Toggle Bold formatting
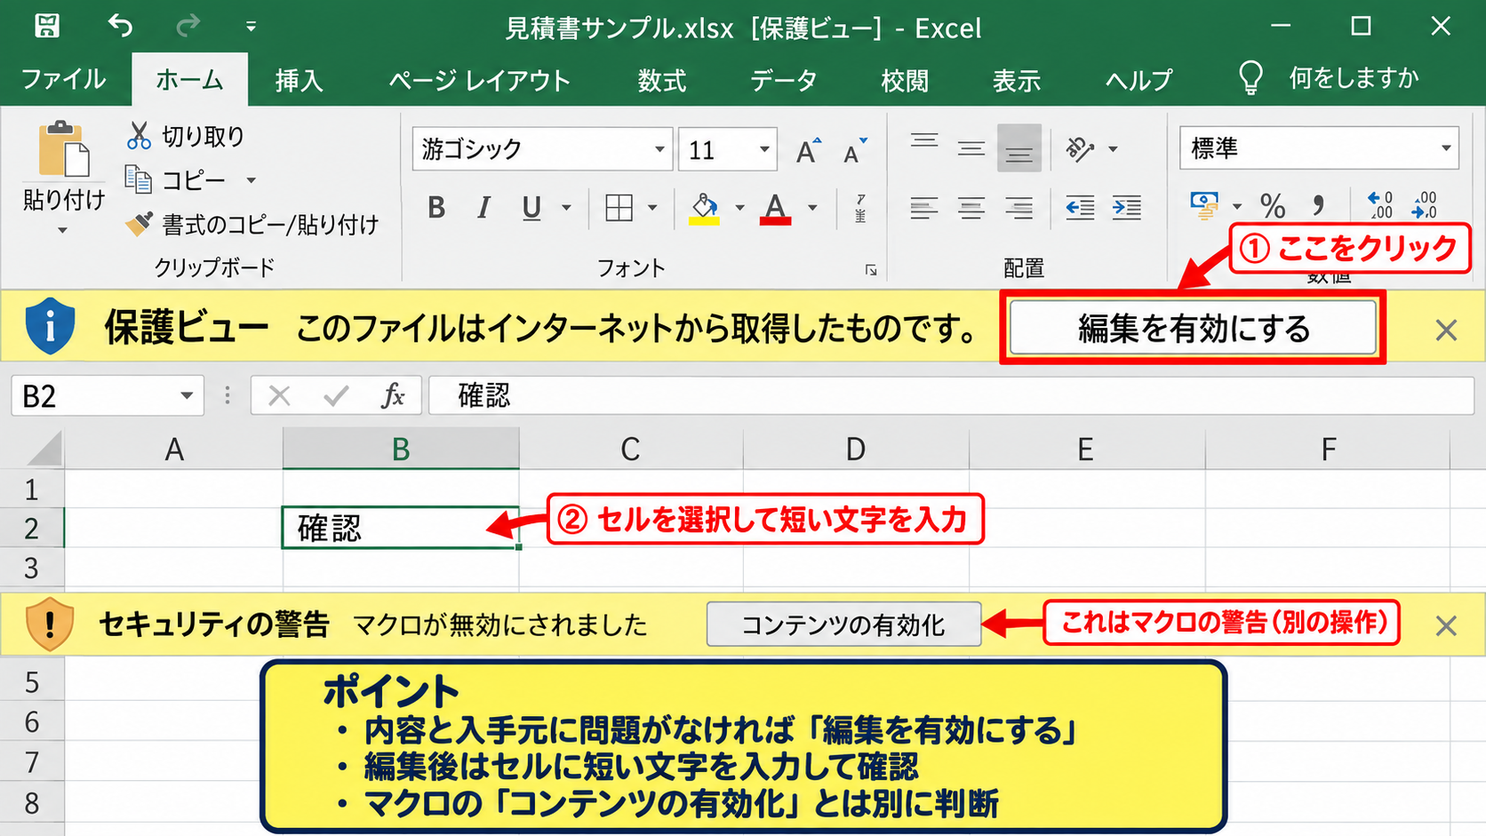 [436, 208]
